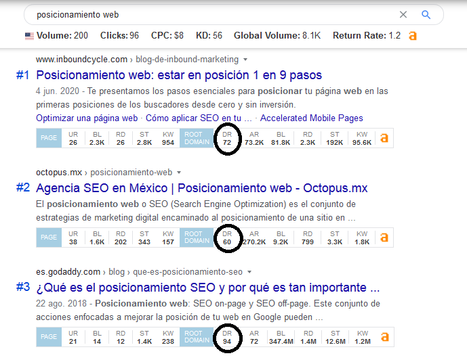Click the domain KW 1.8K value for octopus.mx
The width and height of the screenshot is (467, 362).
pos(362,242)
